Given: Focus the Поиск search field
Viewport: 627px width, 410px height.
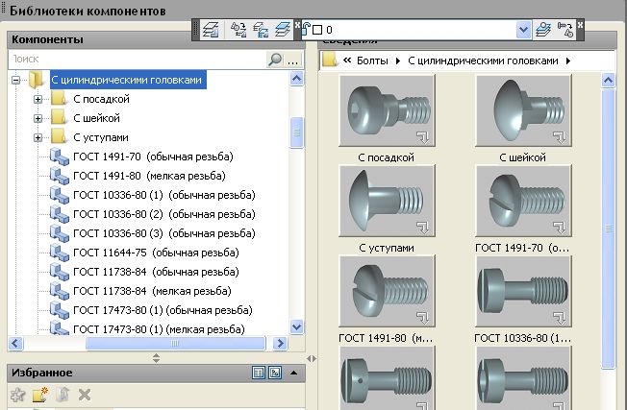Looking at the screenshot, I should pyautogui.click(x=138, y=60).
